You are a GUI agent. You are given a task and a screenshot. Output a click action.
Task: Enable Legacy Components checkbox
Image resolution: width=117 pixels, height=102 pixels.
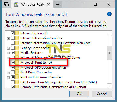13,48
